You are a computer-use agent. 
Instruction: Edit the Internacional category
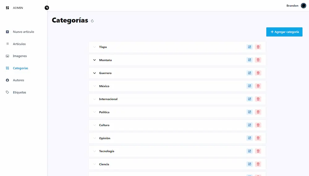pyautogui.click(x=249, y=99)
